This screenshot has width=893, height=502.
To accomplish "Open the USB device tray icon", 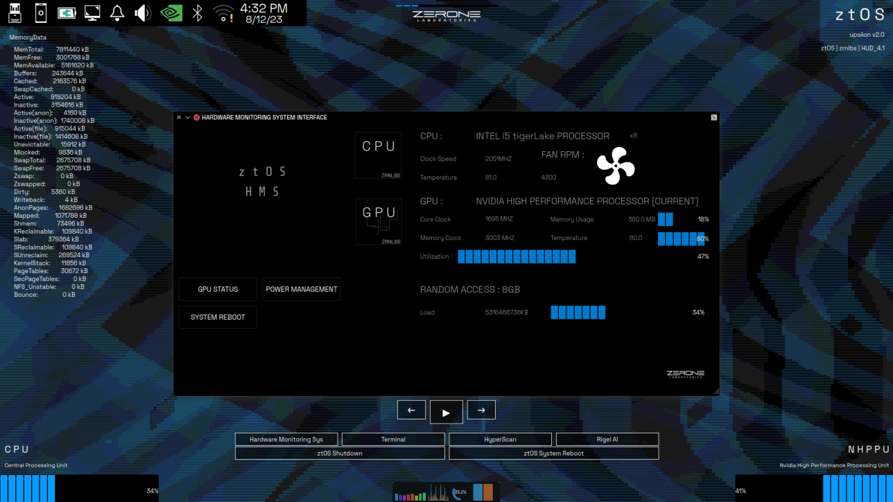I will click(x=15, y=12).
